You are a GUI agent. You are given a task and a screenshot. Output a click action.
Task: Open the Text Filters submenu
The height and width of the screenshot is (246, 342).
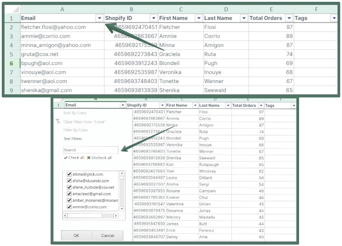[73, 139]
